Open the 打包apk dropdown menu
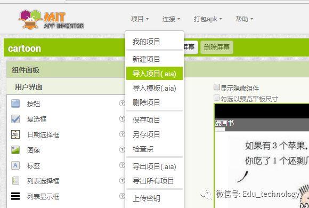Screen dimensions: 309x208 click(208, 19)
